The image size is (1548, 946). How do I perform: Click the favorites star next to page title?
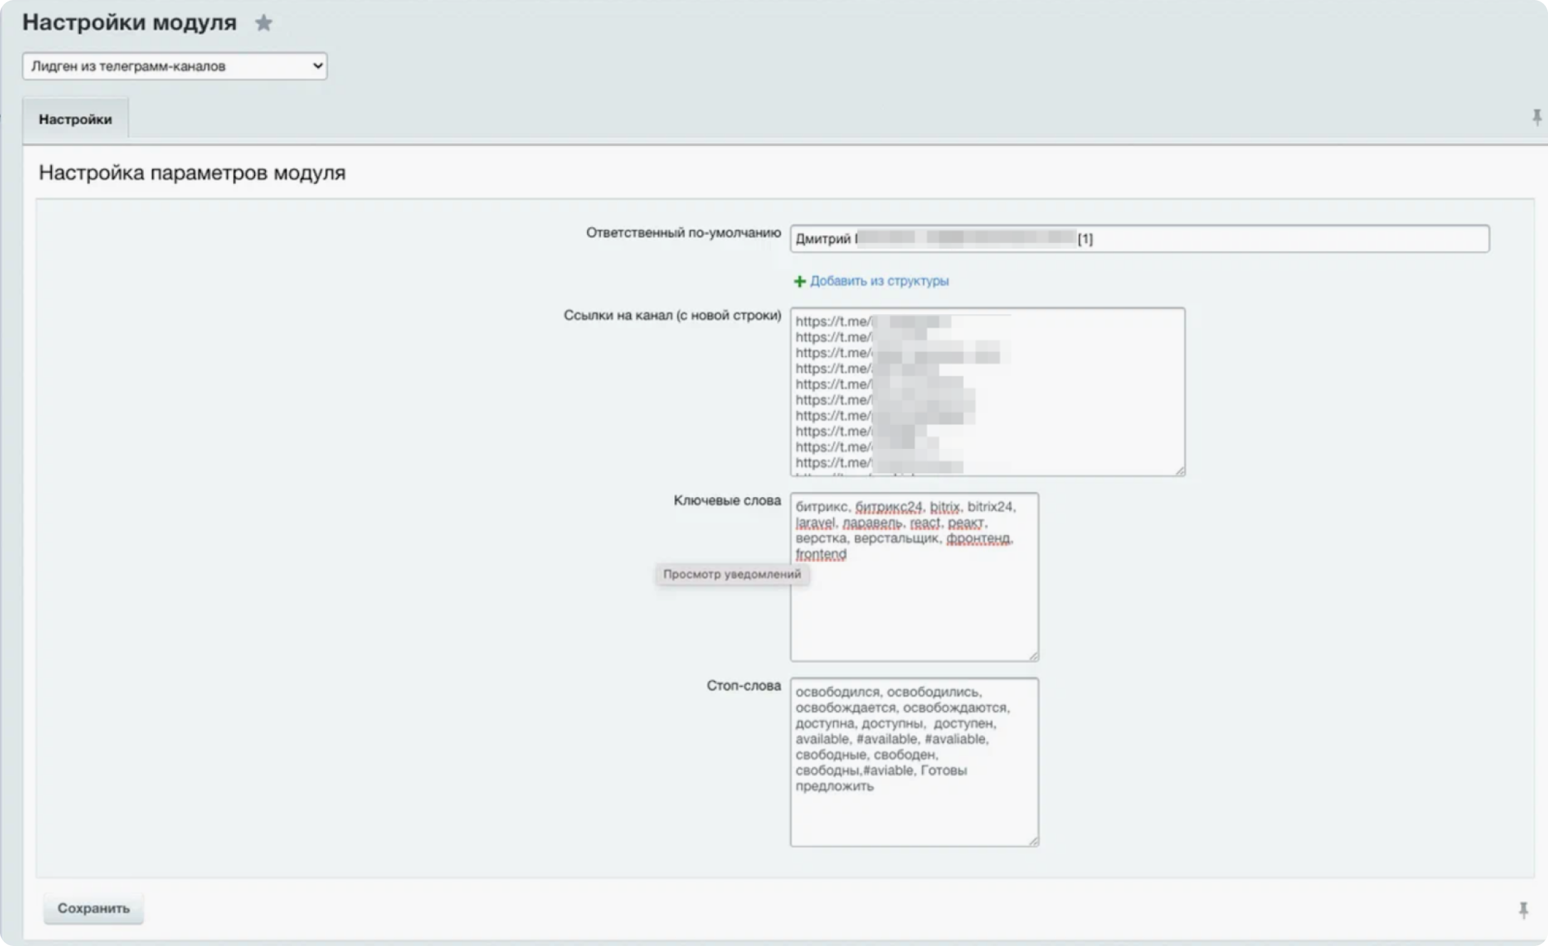coord(264,24)
